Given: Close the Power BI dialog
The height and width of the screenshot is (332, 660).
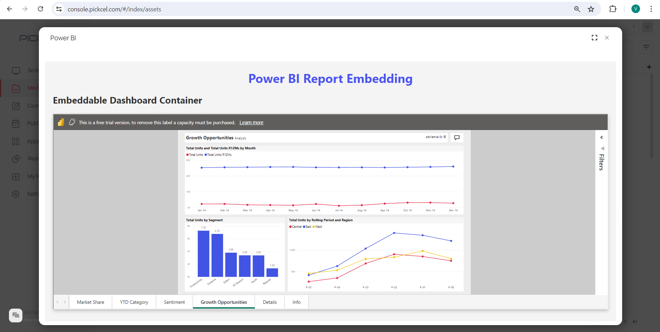Looking at the screenshot, I should tap(607, 38).
